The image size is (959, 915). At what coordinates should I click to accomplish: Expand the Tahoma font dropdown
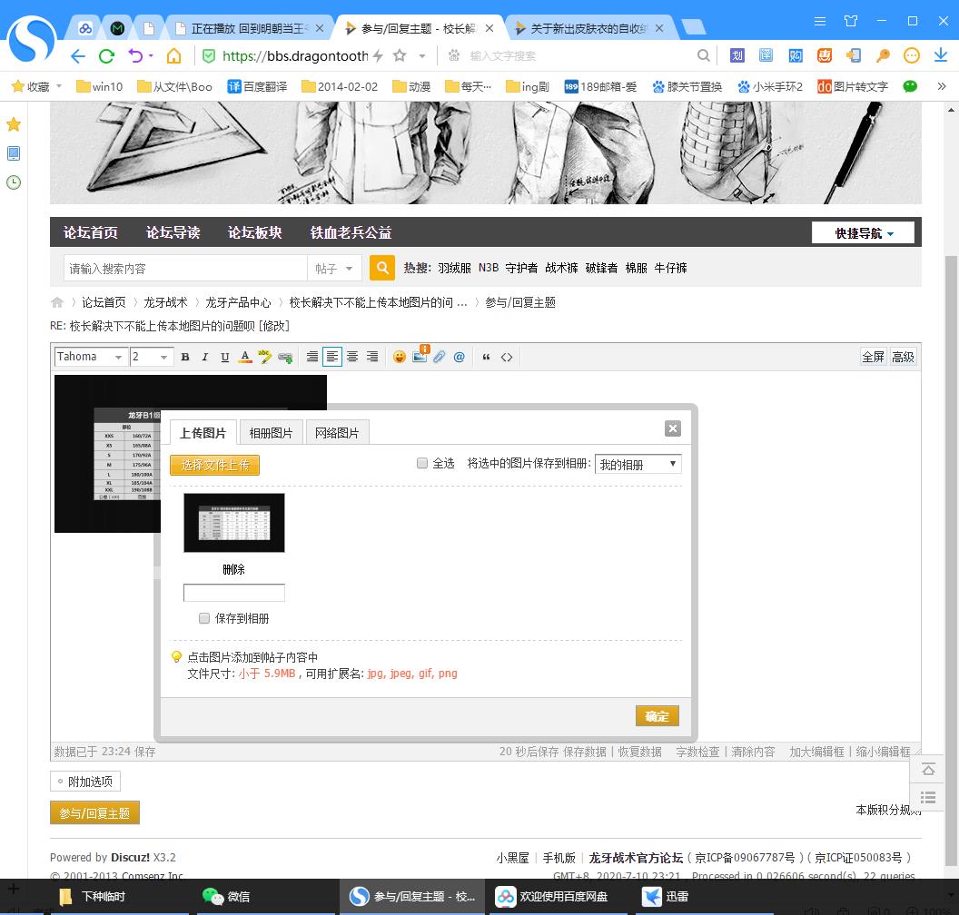coord(90,358)
